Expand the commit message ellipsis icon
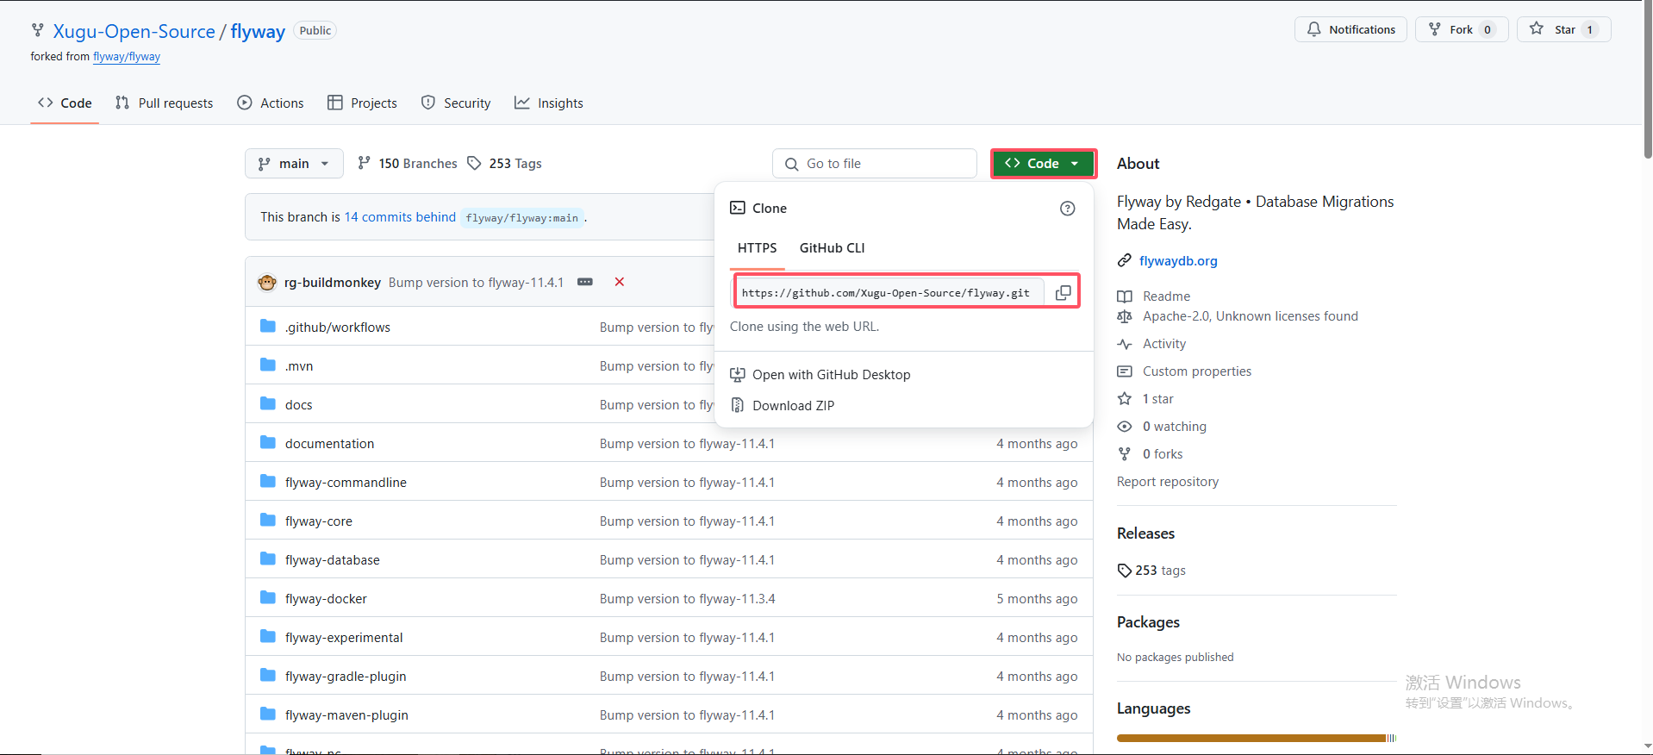This screenshot has height=755, width=1653. (x=585, y=282)
